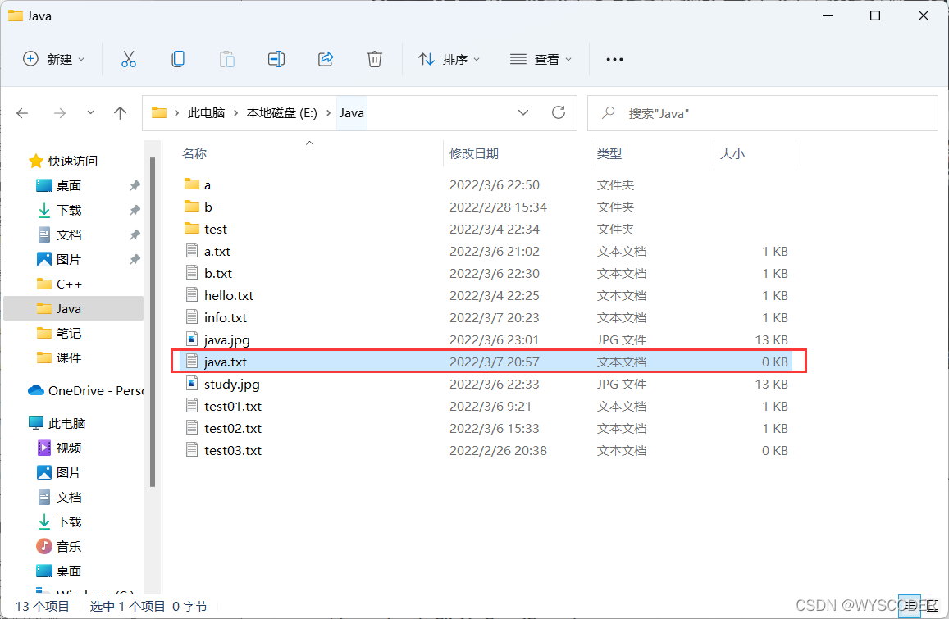Open the 新建 (New) menu
949x619 pixels.
pyautogui.click(x=53, y=58)
